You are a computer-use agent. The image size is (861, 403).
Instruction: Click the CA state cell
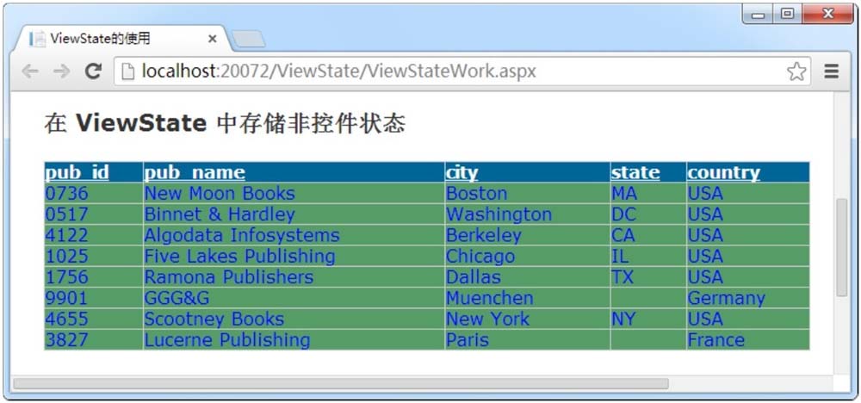[648, 235]
